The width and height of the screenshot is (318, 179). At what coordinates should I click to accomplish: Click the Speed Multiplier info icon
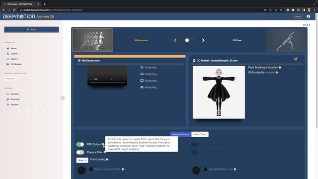[235, 169]
